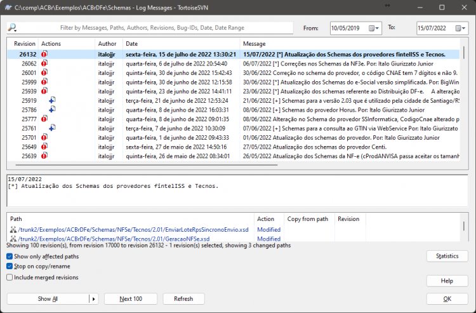
Task: Select revision 25761 GTIN WebService message
Action: [350, 128]
